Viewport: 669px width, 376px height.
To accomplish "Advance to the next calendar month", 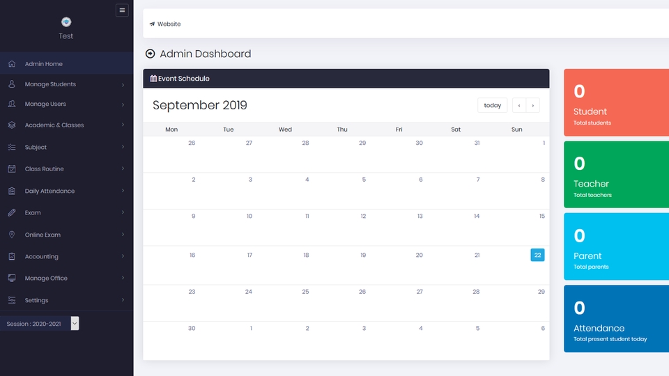I will [x=533, y=105].
